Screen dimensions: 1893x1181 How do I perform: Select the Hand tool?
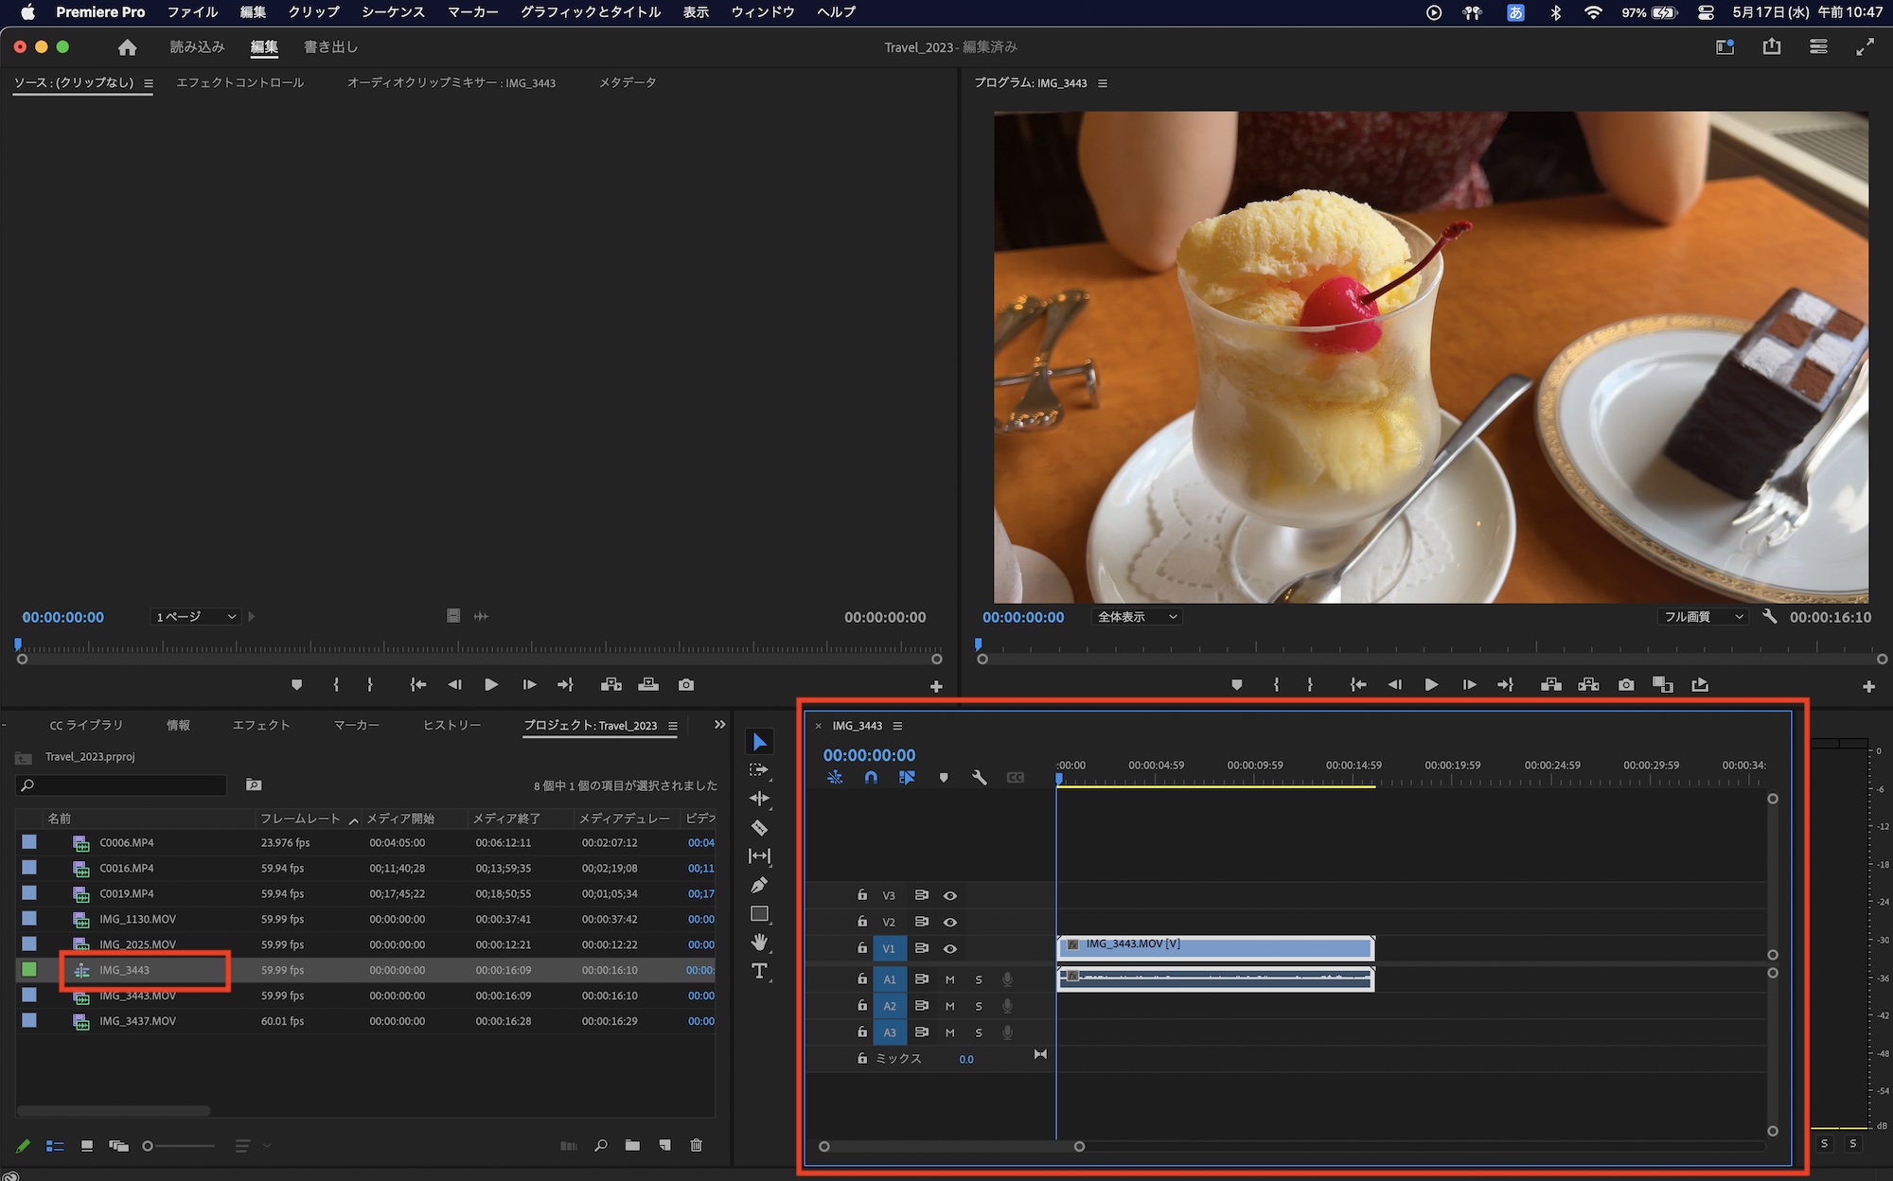(759, 943)
